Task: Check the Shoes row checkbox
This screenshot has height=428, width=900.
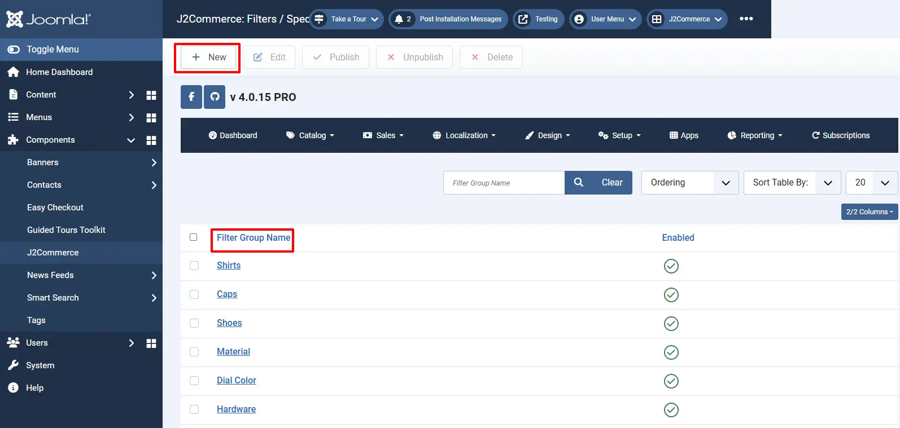Action: click(194, 323)
